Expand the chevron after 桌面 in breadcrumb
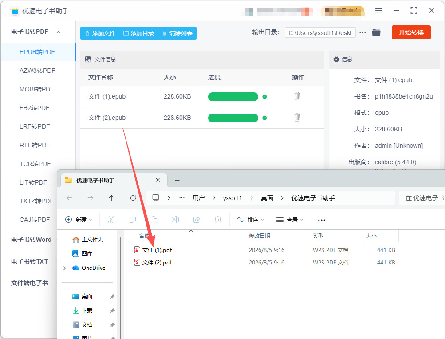This screenshot has height=339, width=445. pyautogui.click(x=282, y=198)
